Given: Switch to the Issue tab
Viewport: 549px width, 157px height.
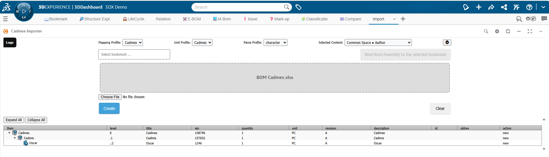Looking at the screenshot, I should (251, 19).
